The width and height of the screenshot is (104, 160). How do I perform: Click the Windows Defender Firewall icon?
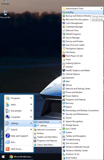64,147
